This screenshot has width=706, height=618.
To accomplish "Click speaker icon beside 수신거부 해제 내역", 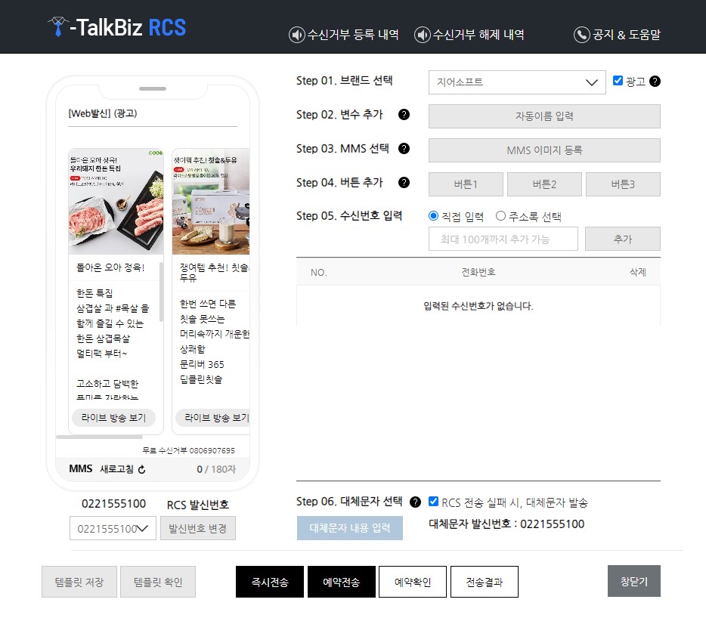I will (423, 35).
